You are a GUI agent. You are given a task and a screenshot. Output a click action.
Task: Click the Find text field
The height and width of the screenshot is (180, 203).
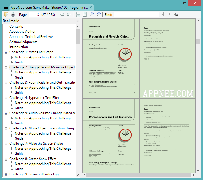(x=136, y=14)
